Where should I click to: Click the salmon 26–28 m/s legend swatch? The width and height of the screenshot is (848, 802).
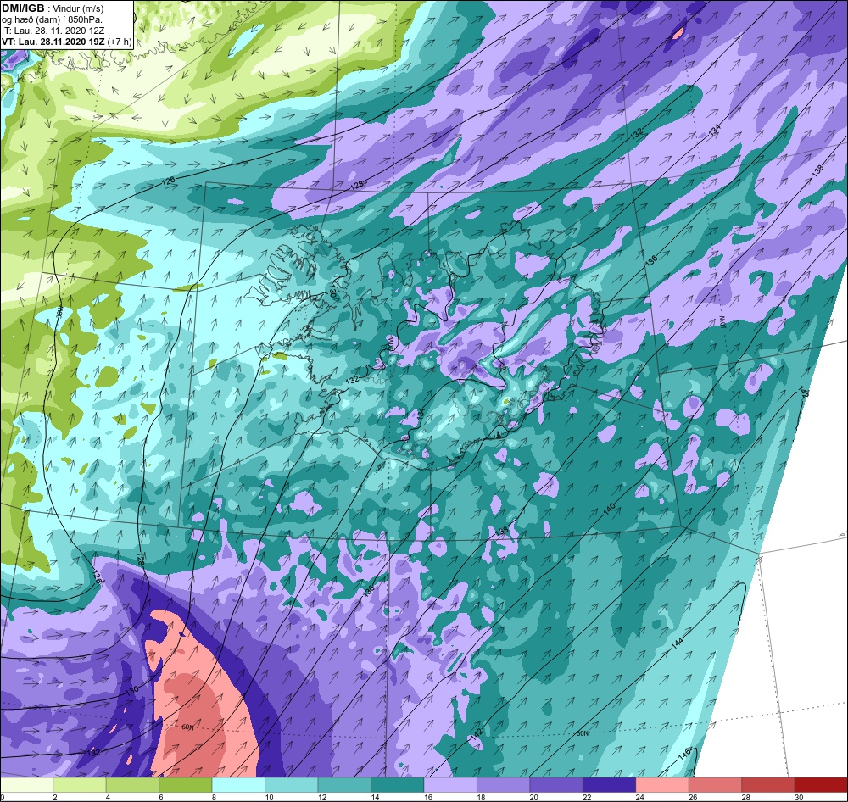click(x=716, y=785)
